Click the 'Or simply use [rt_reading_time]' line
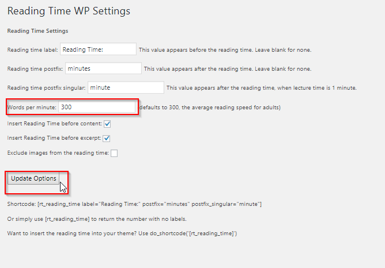 click(x=97, y=219)
